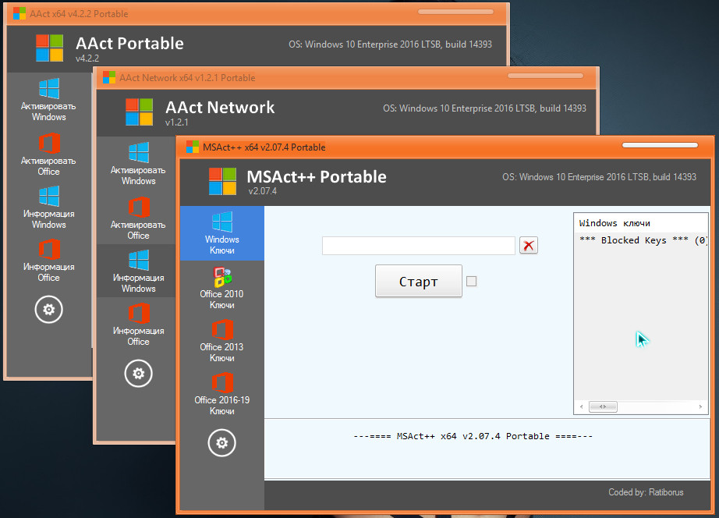Open settings gear in AAct Network window
The width and height of the screenshot is (719, 518).
point(139,374)
